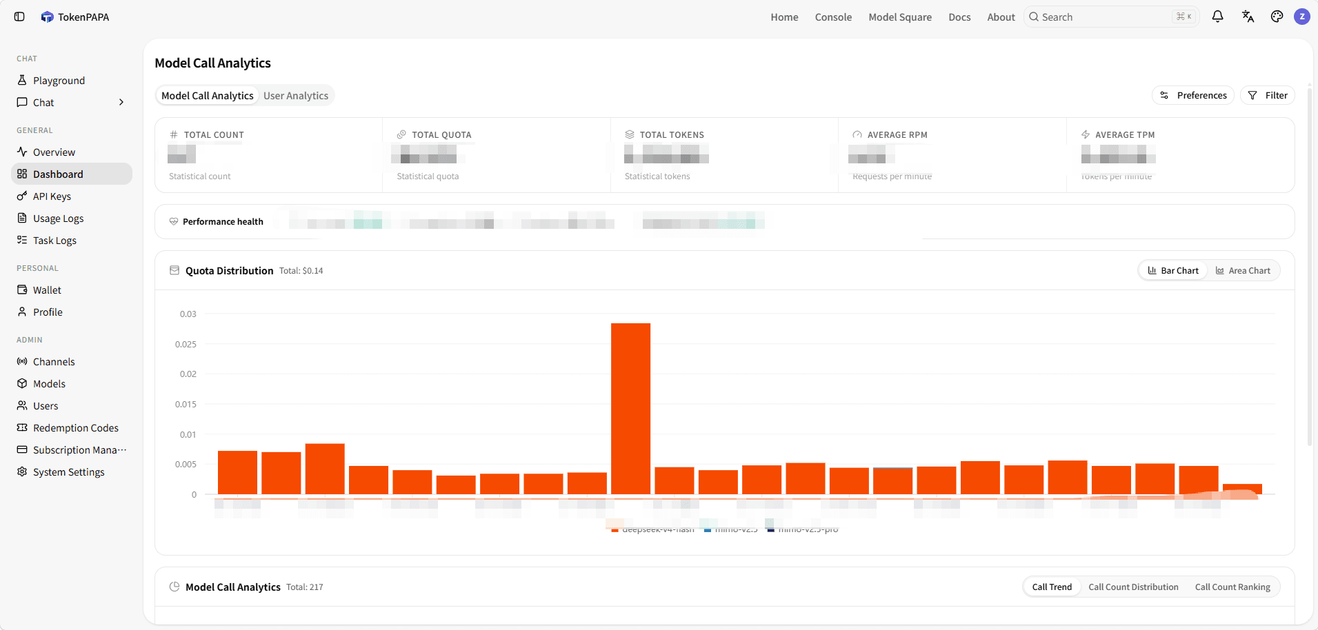Image resolution: width=1318 pixels, height=630 pixels.
Task: Click the Redemption Codes ticket icon
Action: (22, 427)
